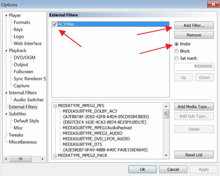Select the Prefer radio button

[x=176, y=44]
